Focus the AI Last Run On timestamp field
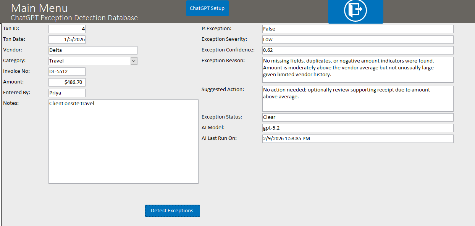Screen dimensions: 475x226 tap(357, 139)
